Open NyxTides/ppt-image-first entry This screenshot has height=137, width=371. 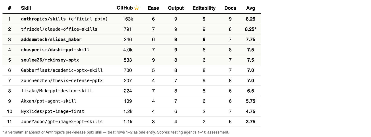click(52, 111)
